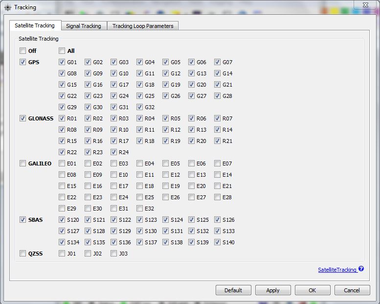Click the Default button
Image resolution: width=380 pixels, height=304 pixels.
(233, 290)
